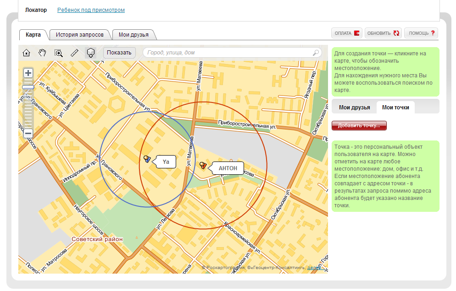Select the ruler distance tool

pos(75,53)
